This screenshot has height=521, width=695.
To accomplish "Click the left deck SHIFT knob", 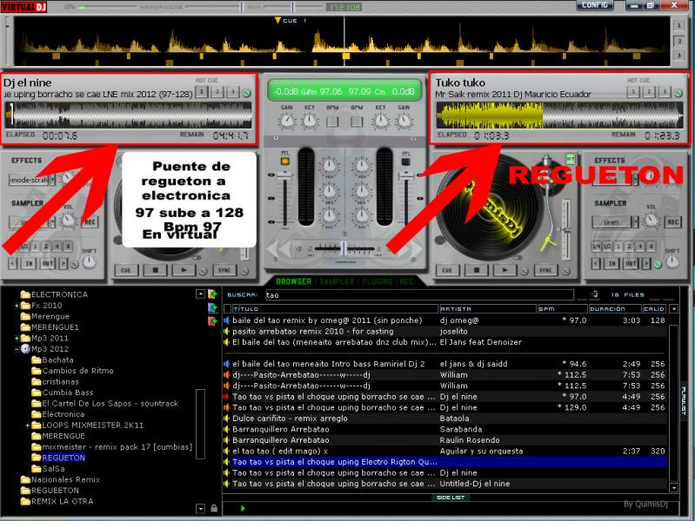I will tap(89, 263).
